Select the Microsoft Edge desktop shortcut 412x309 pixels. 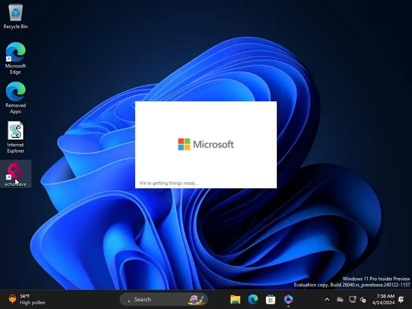click(x=16, y=58)
